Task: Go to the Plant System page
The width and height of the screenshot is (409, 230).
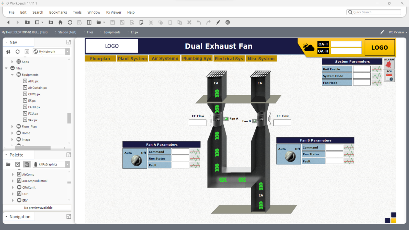Action: [132, 59]
